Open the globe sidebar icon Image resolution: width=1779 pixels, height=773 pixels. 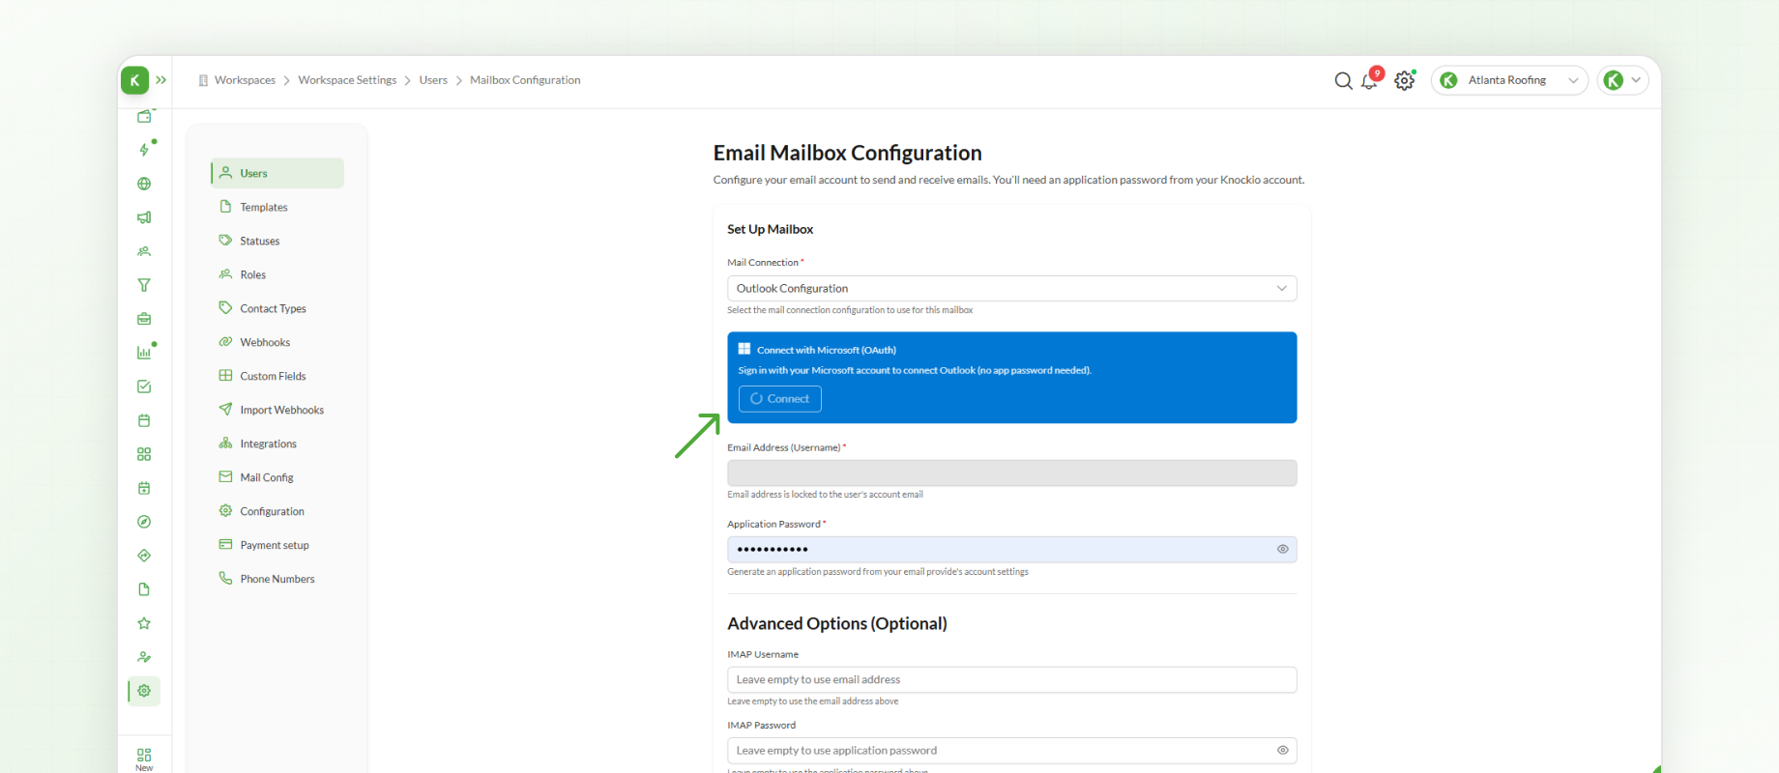tap(144, 184)
